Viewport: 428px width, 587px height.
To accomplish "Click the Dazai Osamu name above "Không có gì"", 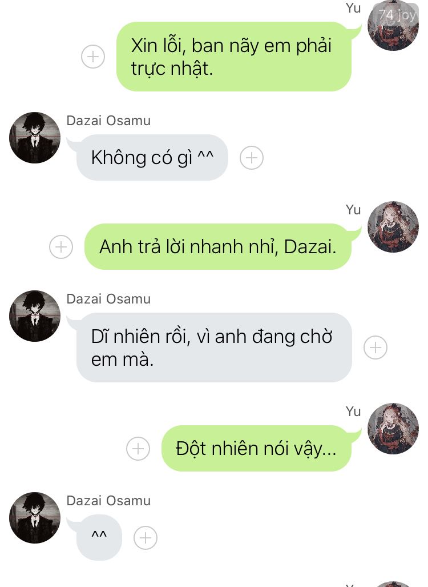I will (108, 121).
